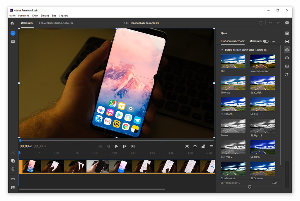Open the color panel three-dots menu

[273, 41]
